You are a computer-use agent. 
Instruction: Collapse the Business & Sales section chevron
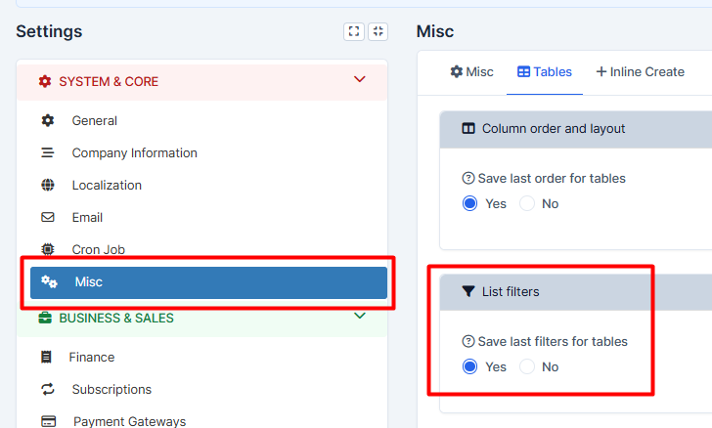(x=360, y=316)
